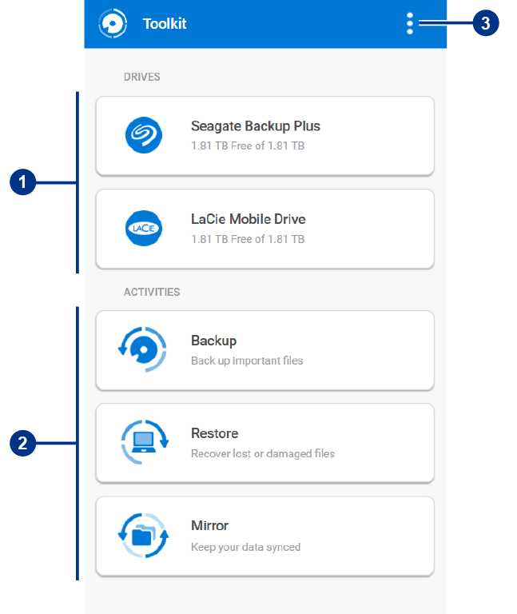The image size is (517, 614).
Task: Select the Backup heading
Action: click(x=213, y=341)
